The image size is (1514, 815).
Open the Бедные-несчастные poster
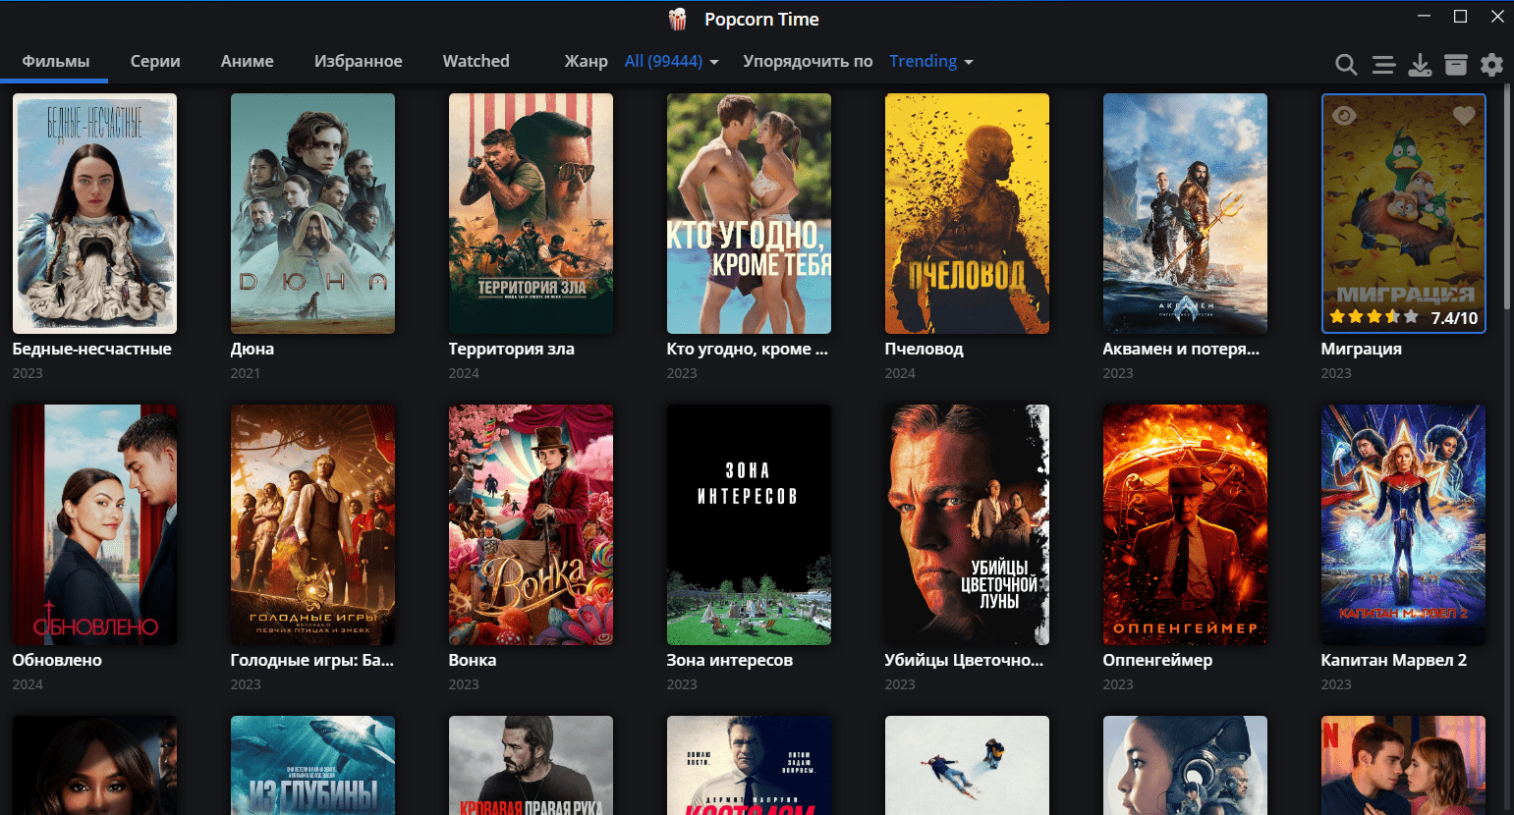[94, 213]
